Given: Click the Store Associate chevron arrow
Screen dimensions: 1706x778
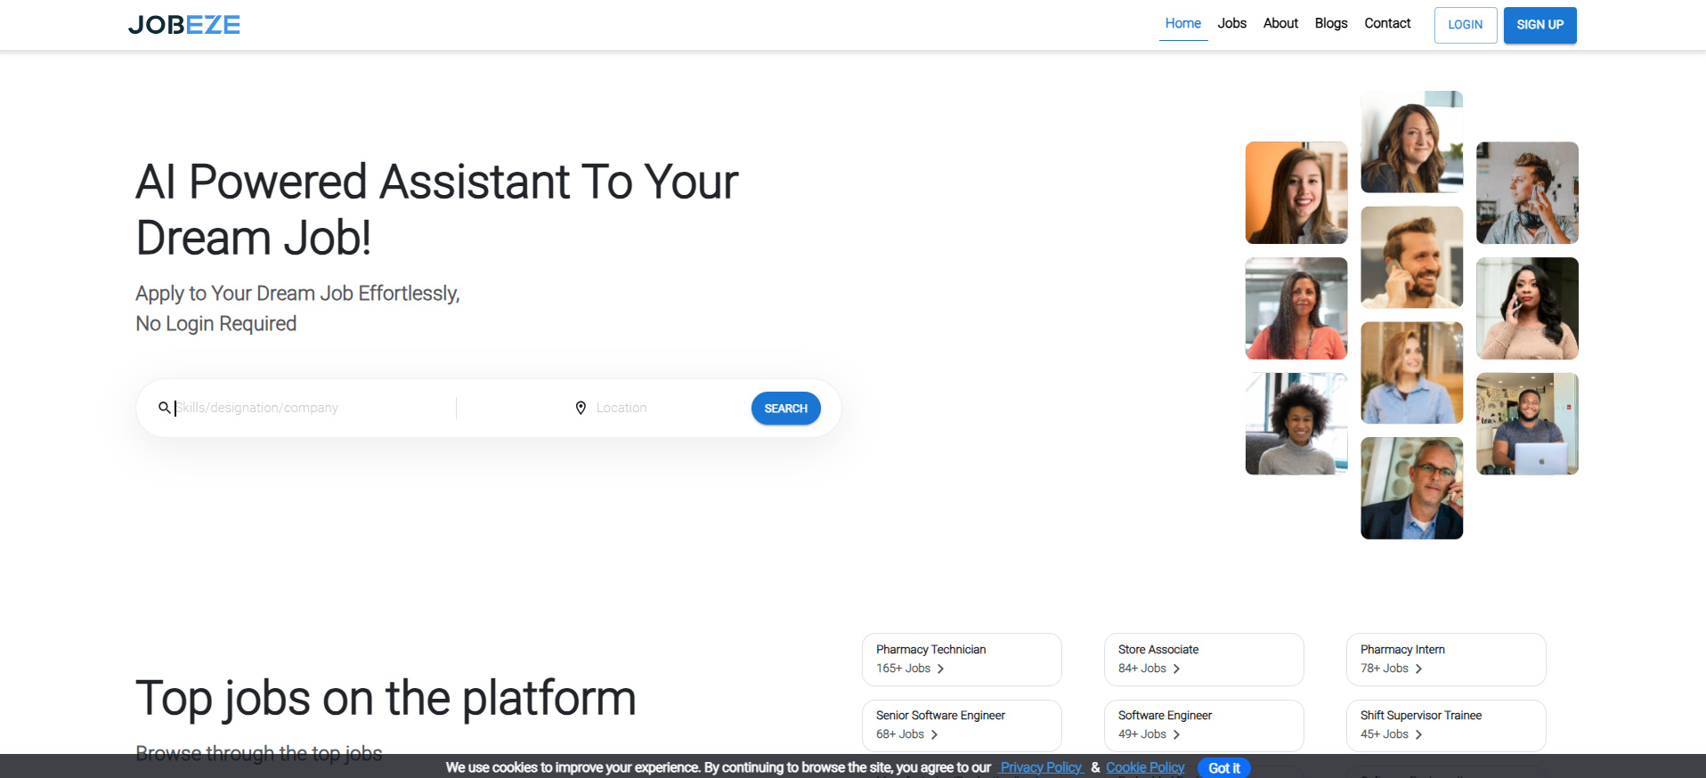Looking at the screenshot, I should (x=1176, y=669).
